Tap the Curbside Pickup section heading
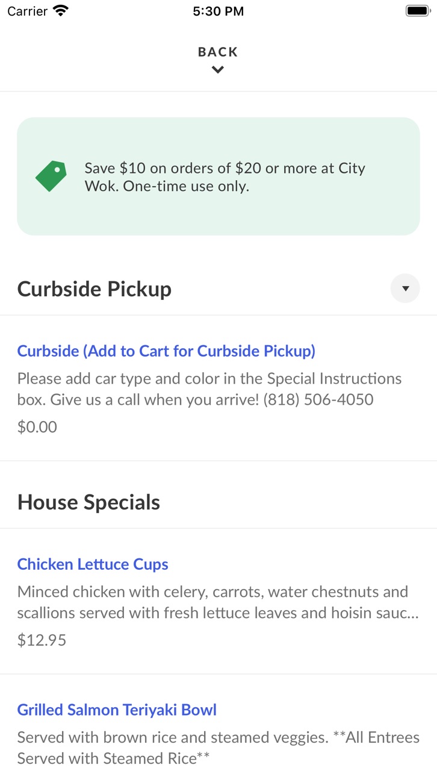Viewport: 437px width, 777px height. coord(95,289)
